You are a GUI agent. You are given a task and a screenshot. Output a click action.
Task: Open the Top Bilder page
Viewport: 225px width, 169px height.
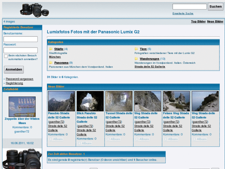[x=198, y=21]
